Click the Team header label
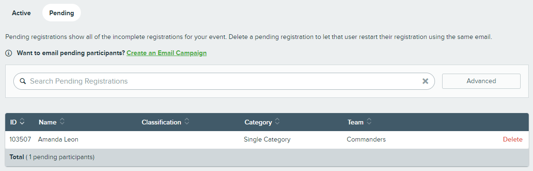The image size is (533, 171). 355,122
